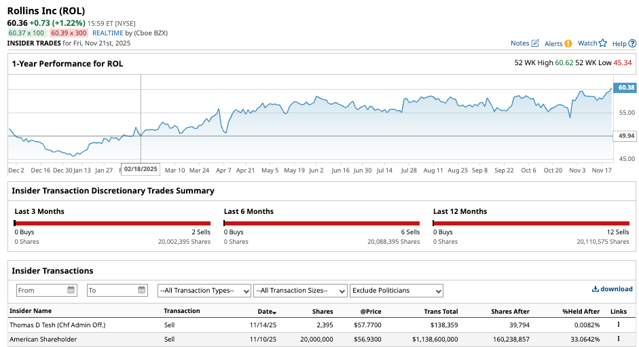This screenshot has height=347, width=639.
Task: Click the download link
Action: pyautogui.click(x=612, y=289)
